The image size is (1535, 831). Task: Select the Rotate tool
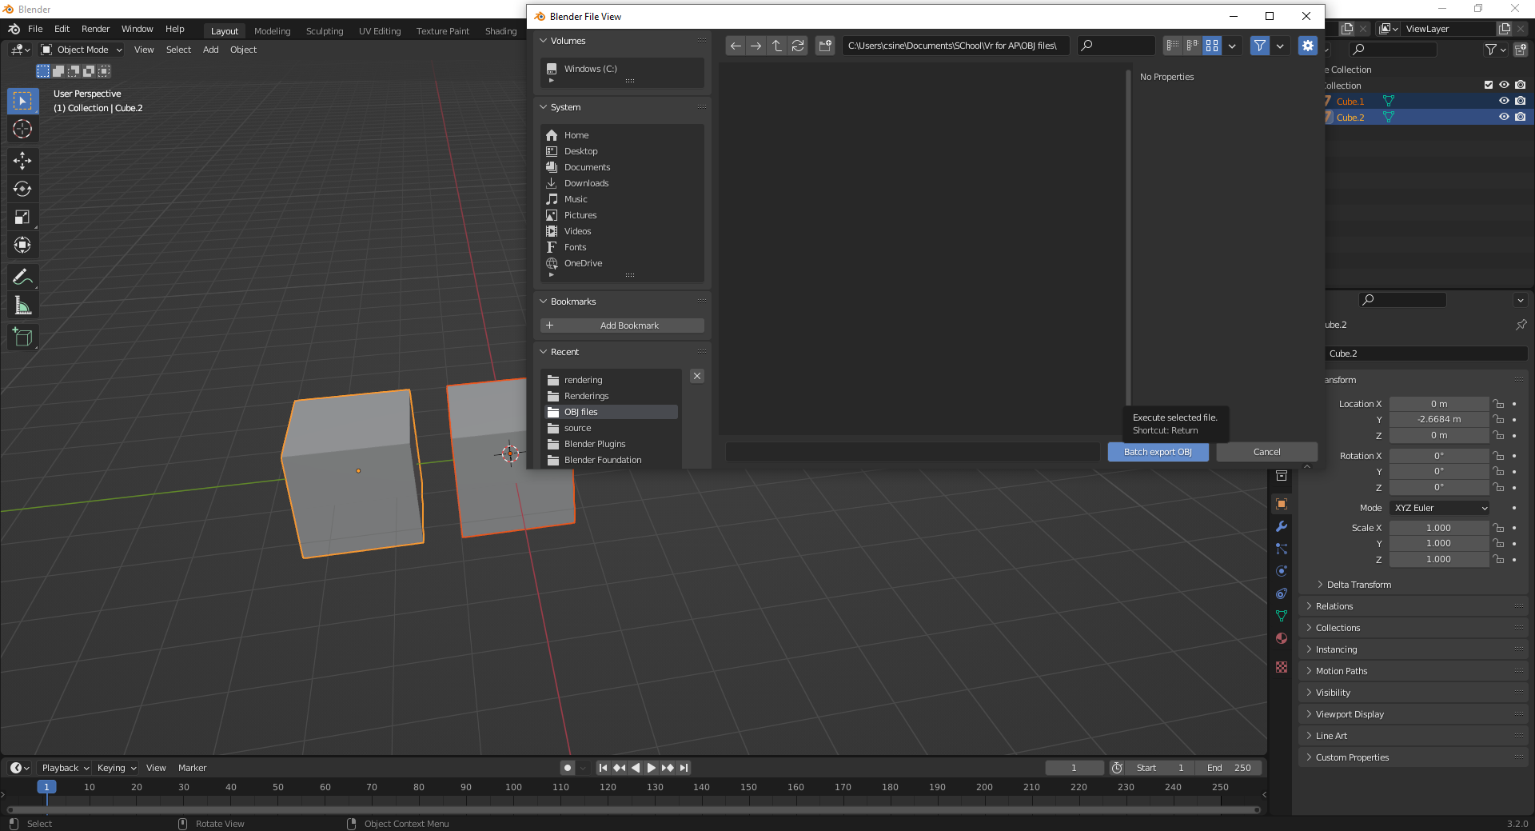pos(22,189)
